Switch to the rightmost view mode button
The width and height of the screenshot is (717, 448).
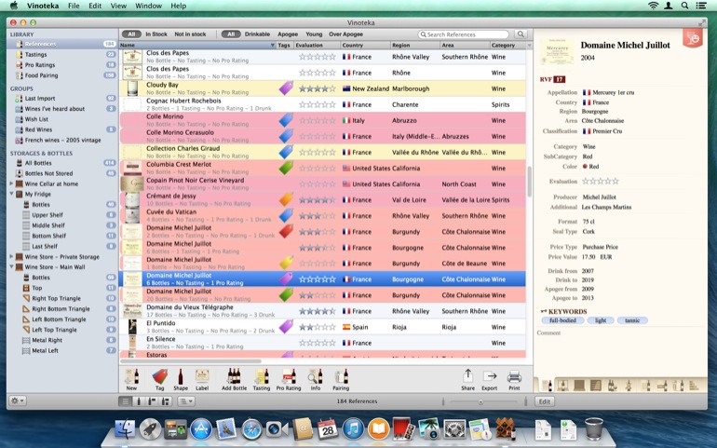coord(166,401)
